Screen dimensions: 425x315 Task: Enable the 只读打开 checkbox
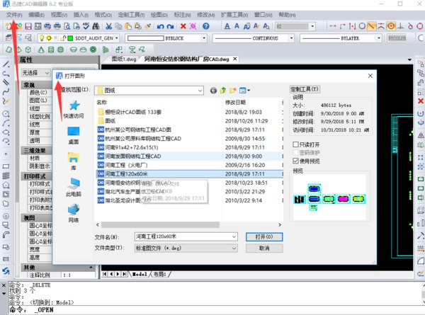(x=295, y=144)
